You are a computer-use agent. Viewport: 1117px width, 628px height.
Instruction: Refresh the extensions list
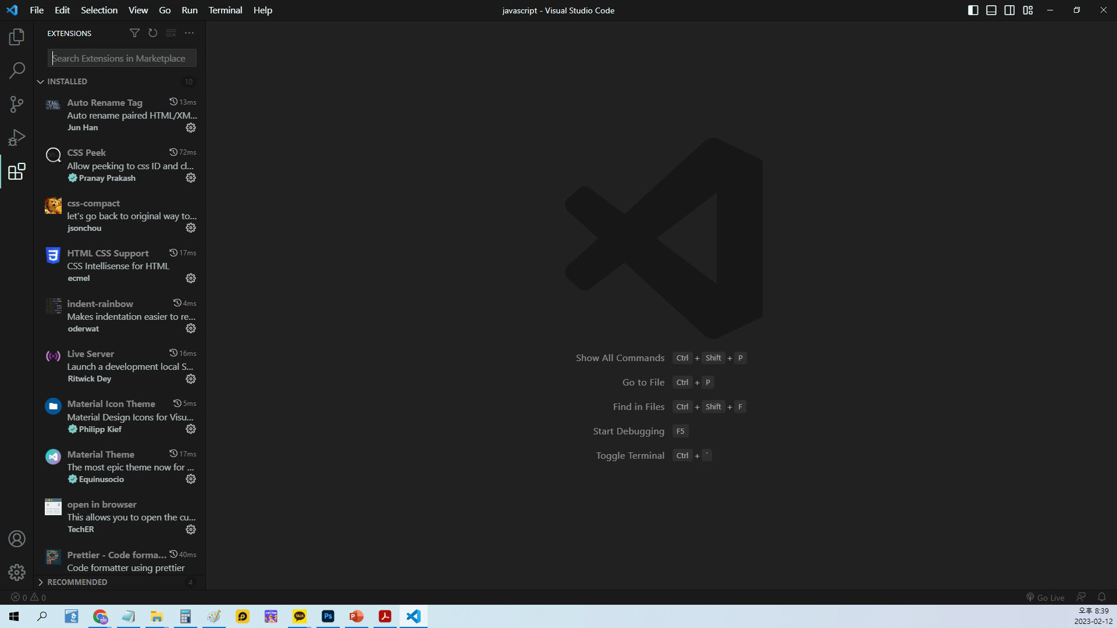pyautogui.click(x=152, y=33)
